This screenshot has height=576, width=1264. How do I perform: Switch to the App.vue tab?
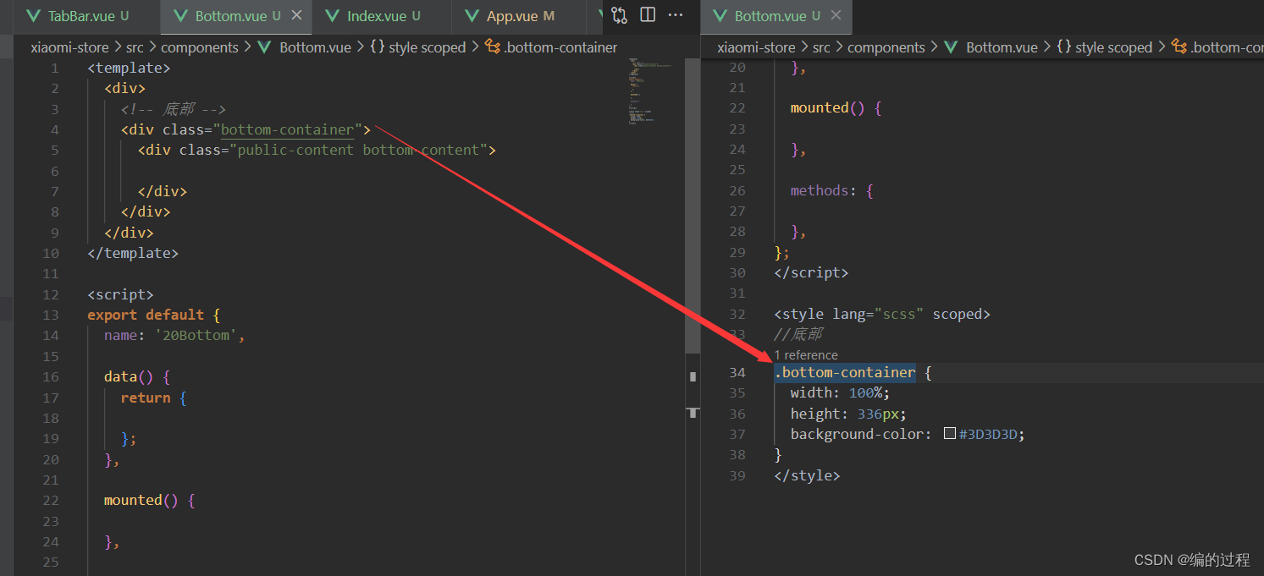tap(519, 16)
